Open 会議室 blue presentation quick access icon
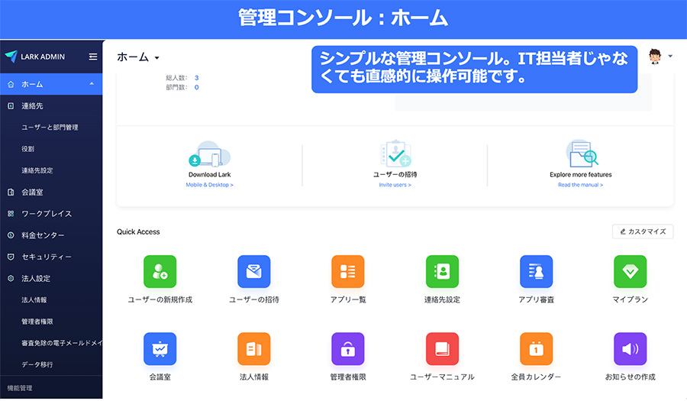The image size is (687, 401). point(160,349)
